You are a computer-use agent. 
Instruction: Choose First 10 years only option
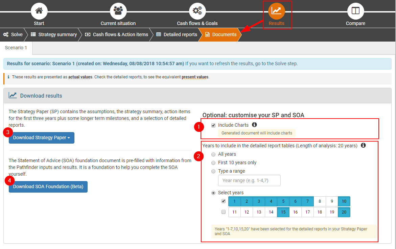213,163
